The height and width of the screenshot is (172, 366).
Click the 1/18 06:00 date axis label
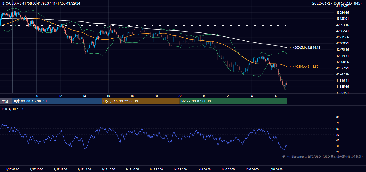pyautogui.click(x=276, y=169)
